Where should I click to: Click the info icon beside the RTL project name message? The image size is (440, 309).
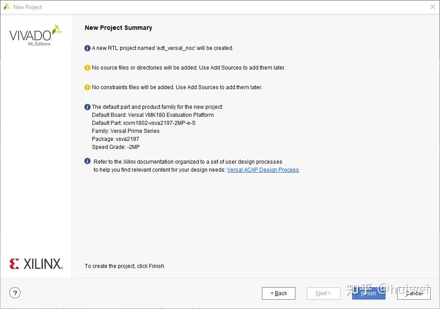click(87, 48)
